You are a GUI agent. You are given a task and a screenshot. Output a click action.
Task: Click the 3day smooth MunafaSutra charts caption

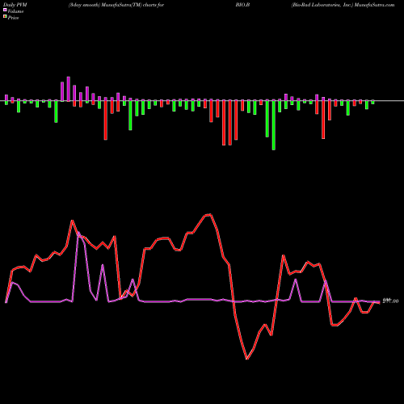116,5
